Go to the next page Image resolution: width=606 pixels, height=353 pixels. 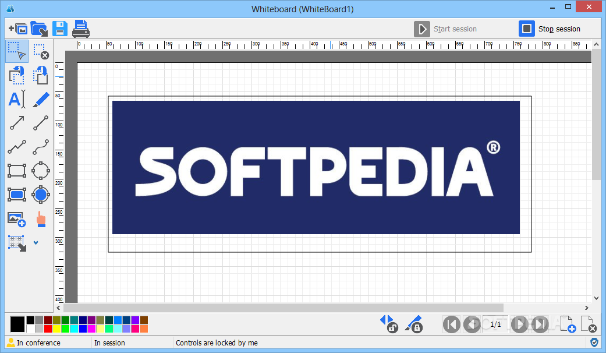519,324
